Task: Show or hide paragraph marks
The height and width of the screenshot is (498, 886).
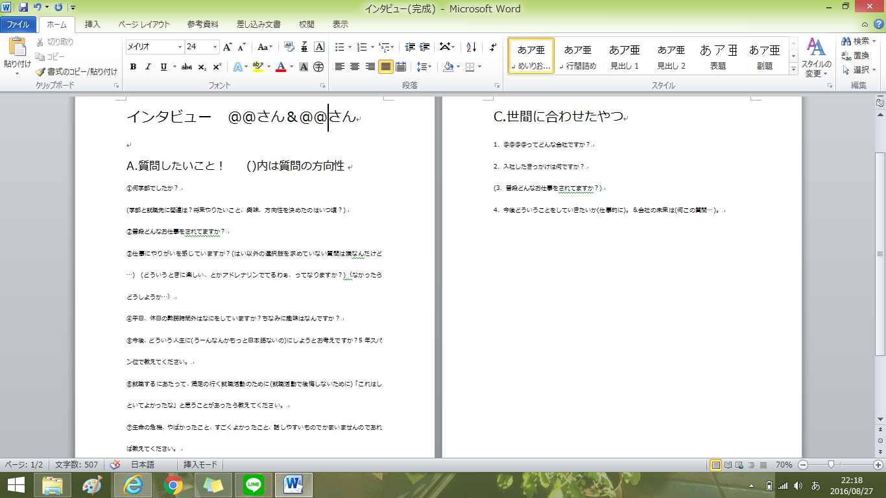Action: 493,47
